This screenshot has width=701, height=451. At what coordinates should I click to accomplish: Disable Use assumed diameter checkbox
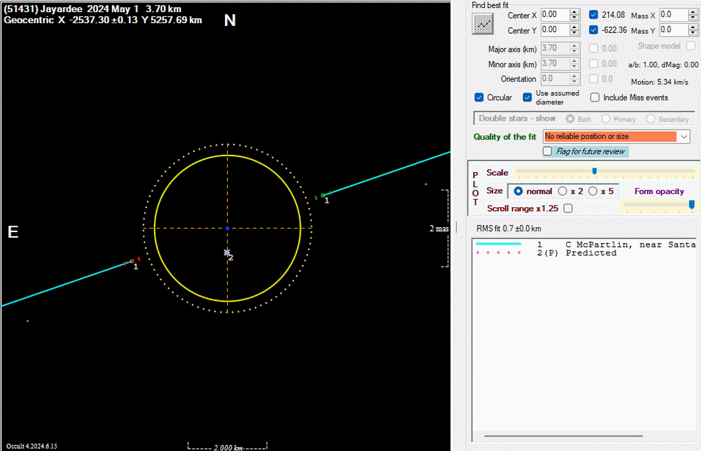[x=527, y=98]
